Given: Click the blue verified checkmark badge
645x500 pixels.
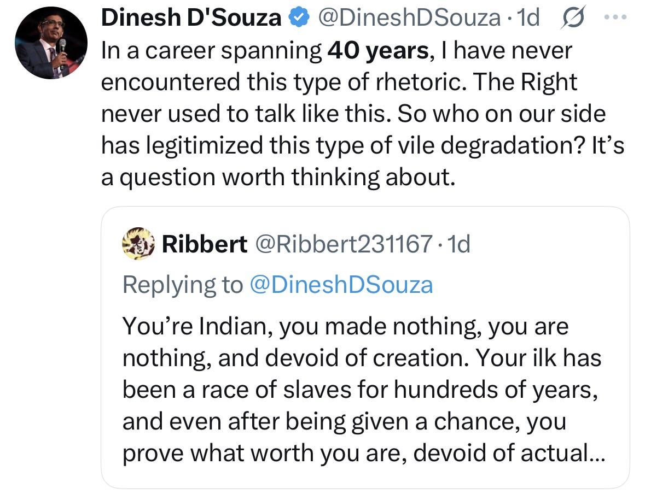Looking at the screenshot, I should click(x=296, y=19).
